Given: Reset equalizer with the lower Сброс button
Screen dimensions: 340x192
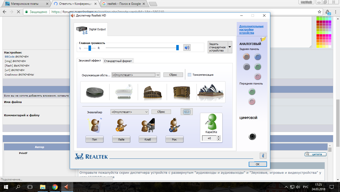Looking at the screenshot, I should [161, 112].
